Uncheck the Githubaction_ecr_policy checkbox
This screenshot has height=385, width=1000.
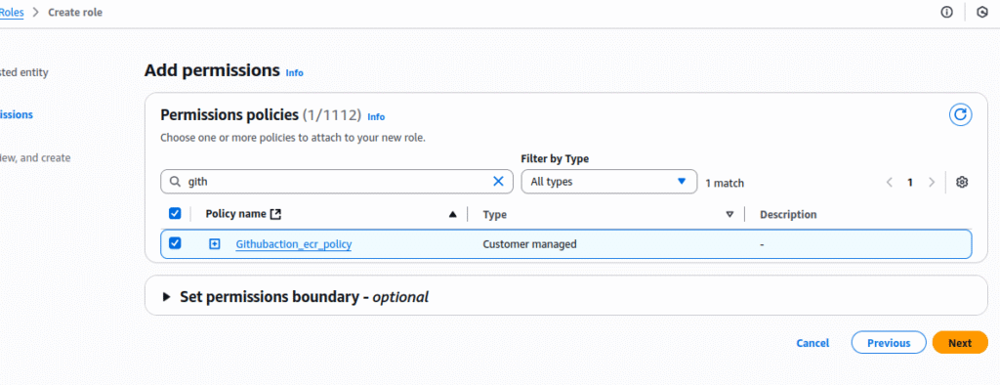click(x=175, y=243)
